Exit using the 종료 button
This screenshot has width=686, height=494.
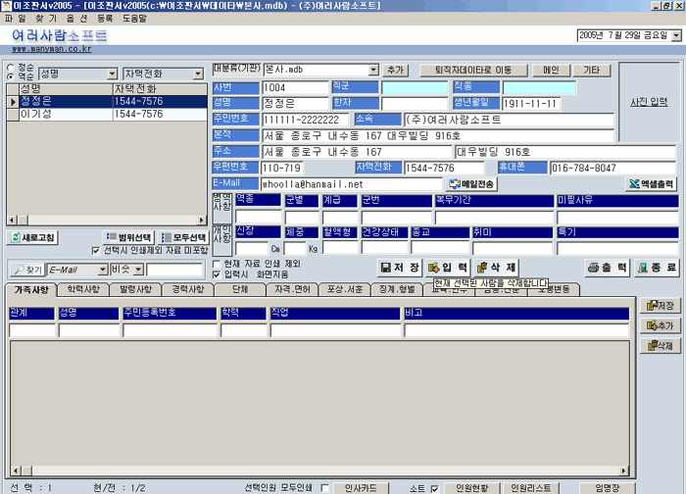pos(656,267)
